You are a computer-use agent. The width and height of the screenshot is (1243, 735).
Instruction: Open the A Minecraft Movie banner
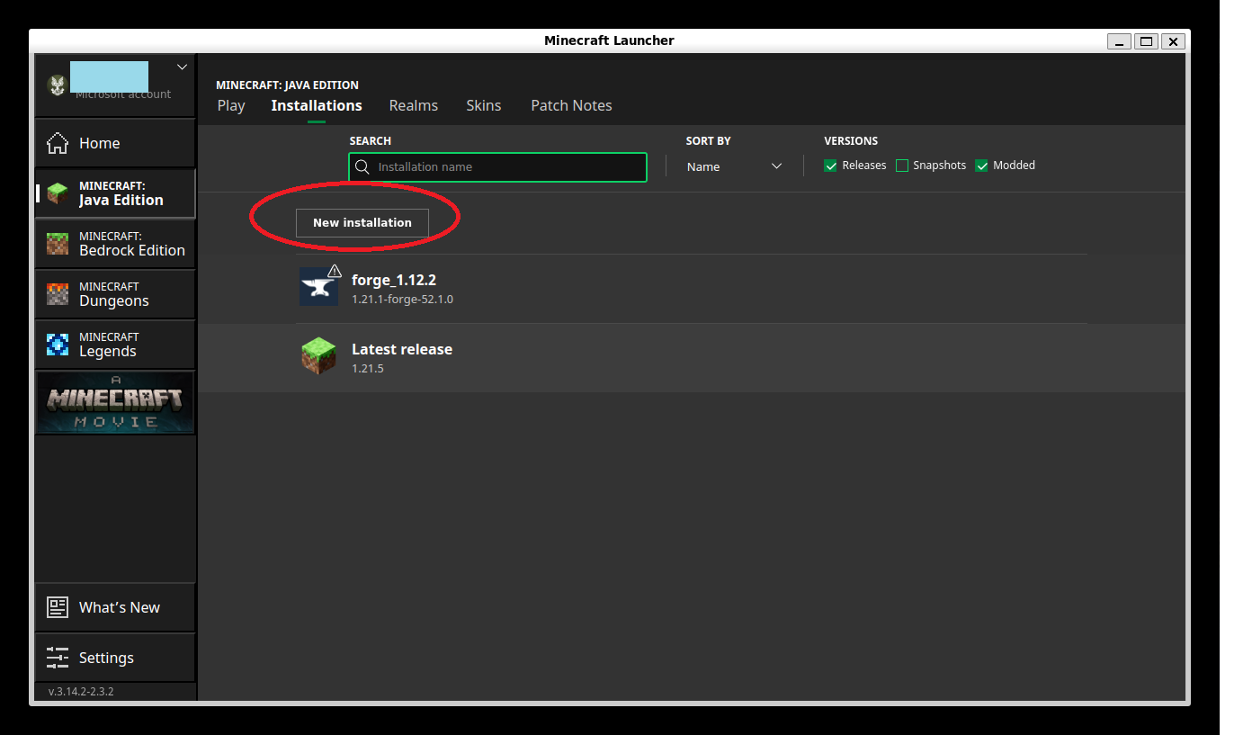[115, 403]
